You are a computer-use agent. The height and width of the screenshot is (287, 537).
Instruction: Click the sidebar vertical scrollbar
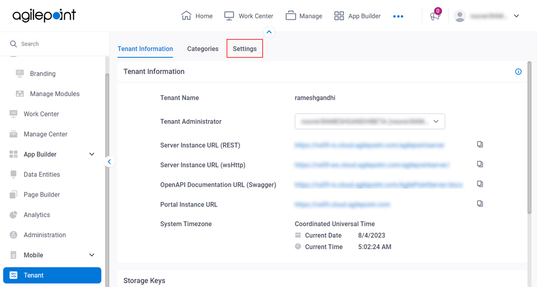pyautogui.click(x=107, y=180)
